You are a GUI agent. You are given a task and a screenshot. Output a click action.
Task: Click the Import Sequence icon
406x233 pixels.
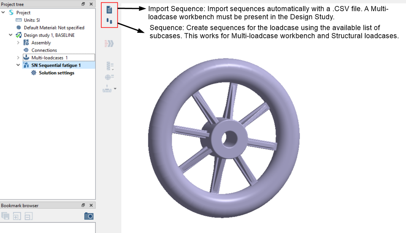coord(109,9)
